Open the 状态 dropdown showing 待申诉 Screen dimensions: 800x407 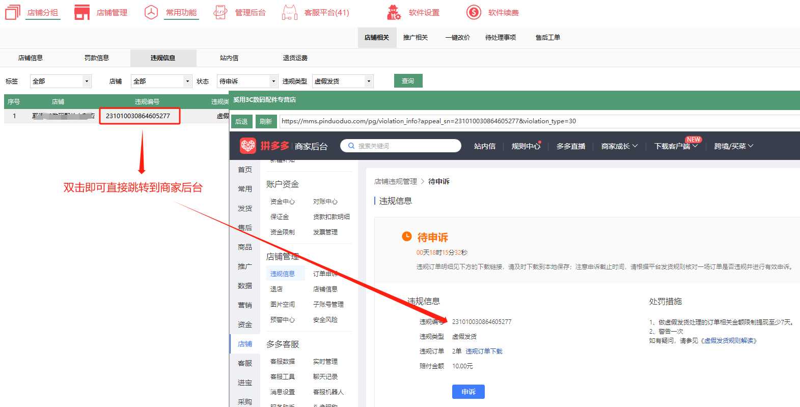[x=247, y=81]
